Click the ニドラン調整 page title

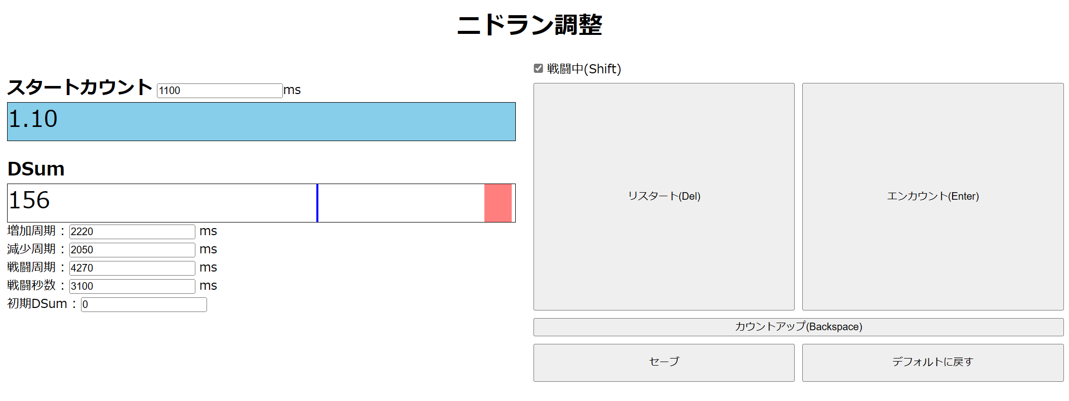(529, 25)
